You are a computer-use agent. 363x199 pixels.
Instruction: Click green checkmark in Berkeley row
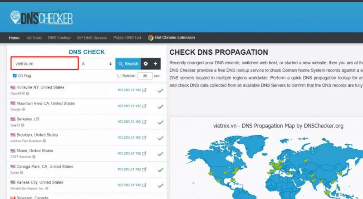coord(161,123)
